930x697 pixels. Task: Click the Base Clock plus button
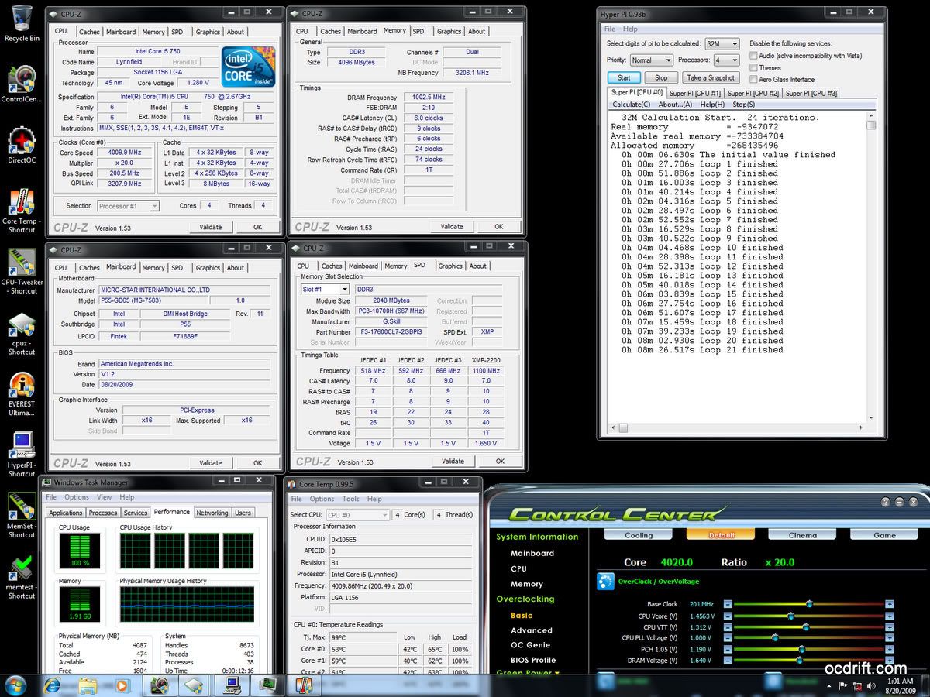[890, 604]
